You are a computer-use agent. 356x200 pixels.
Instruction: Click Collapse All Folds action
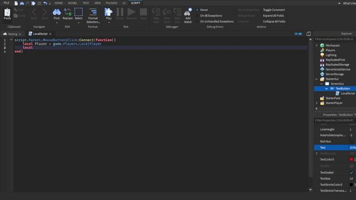274,21
